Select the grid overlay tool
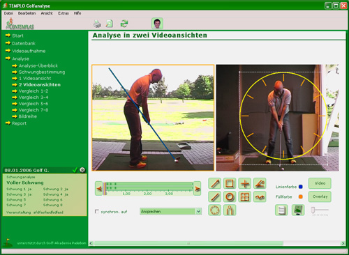Image resolution: width=349 pixels, height=255 pixels. click(245, 196)
